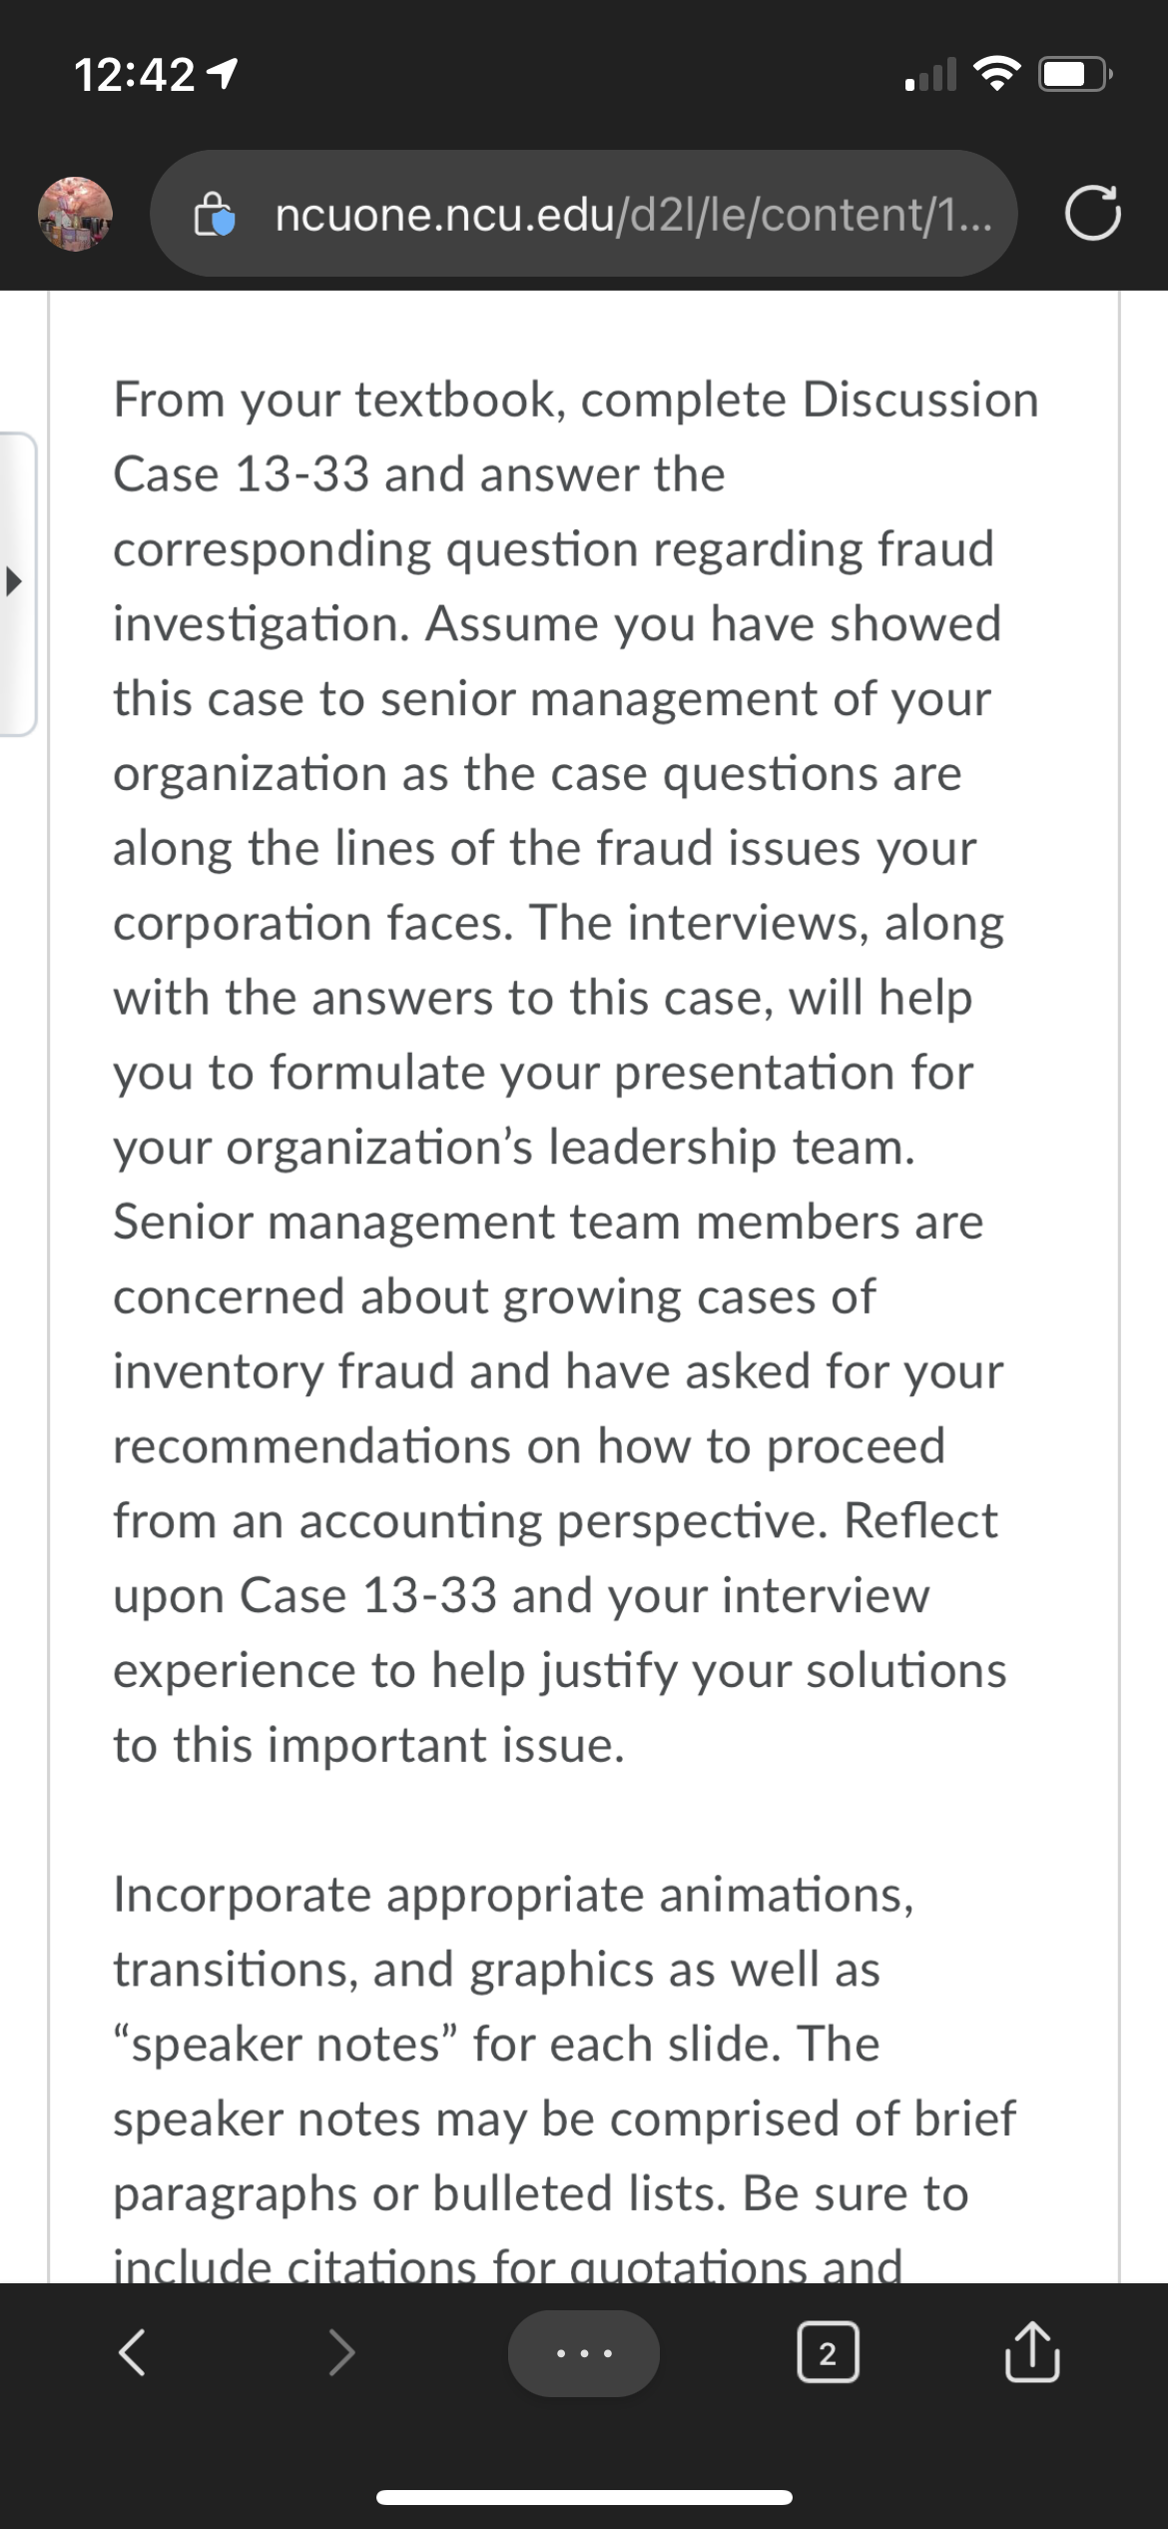The height and width of the screenshot is (2529, 1168).
Task: Reload the page with the refresh icon
Action: [1092, 215]
